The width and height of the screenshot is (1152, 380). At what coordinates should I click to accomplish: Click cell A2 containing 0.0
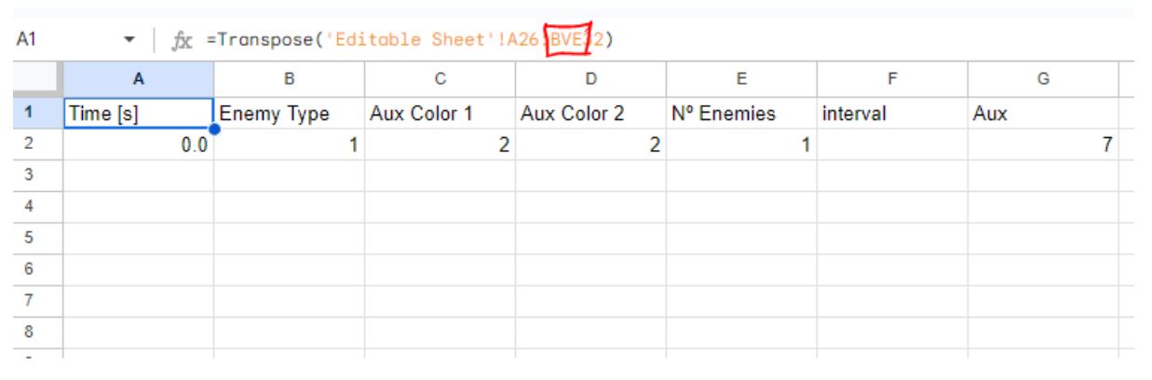coord(138,144)
